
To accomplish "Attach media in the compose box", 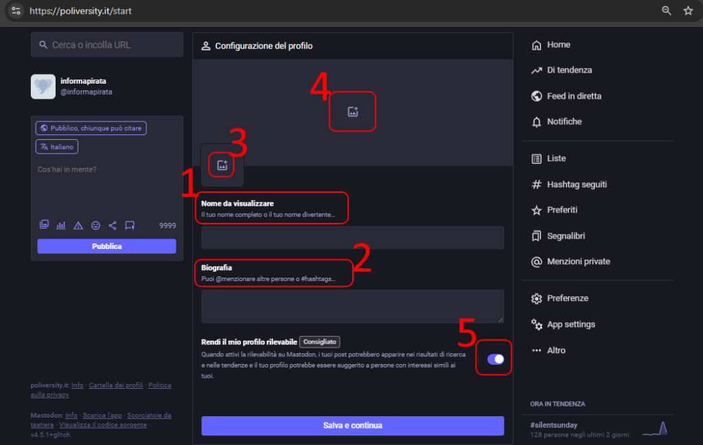I will [44, 225].
